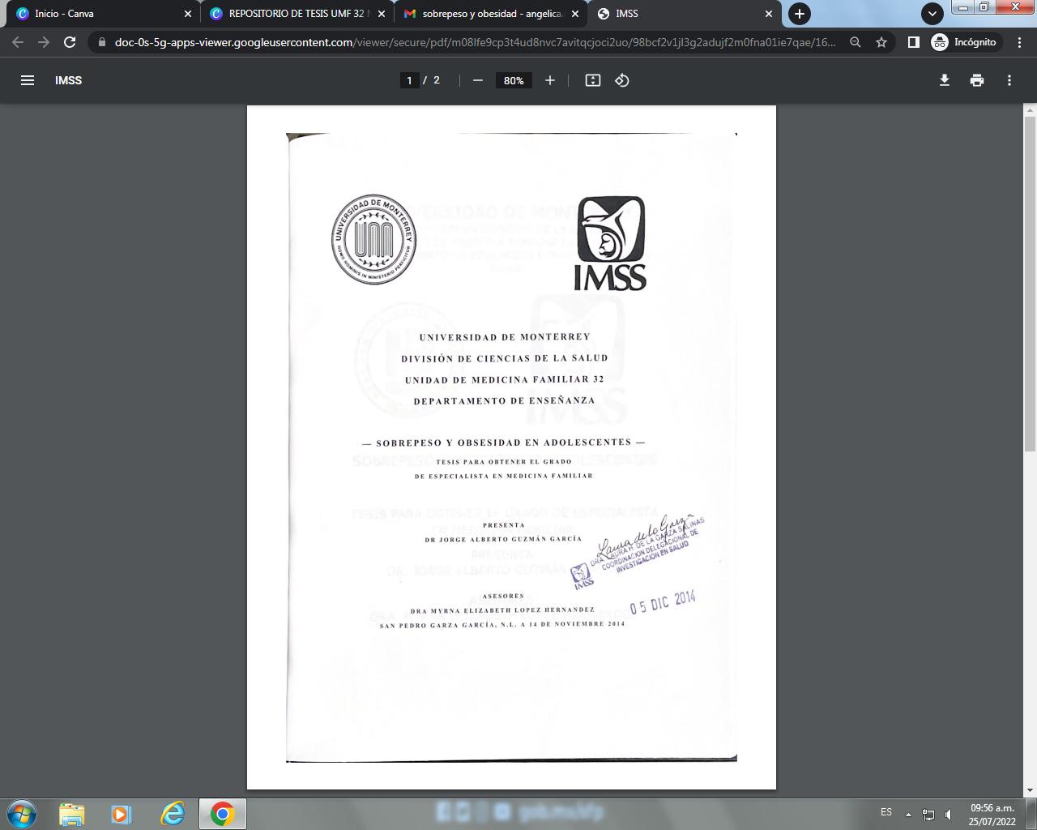
Task: Reload the current page
Action: tap(70, 42)
